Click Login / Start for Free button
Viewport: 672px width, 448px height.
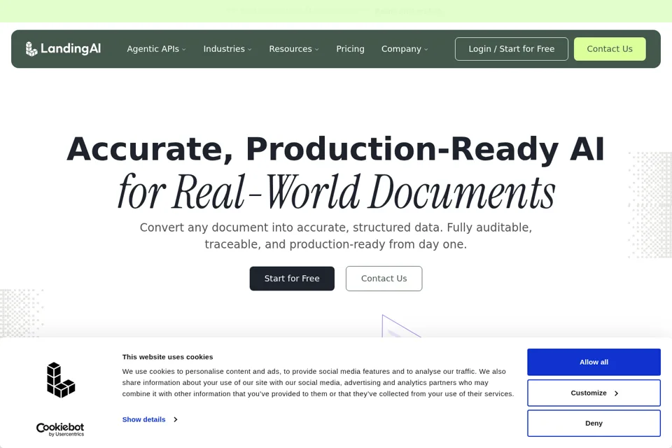(x=511, y=49)
